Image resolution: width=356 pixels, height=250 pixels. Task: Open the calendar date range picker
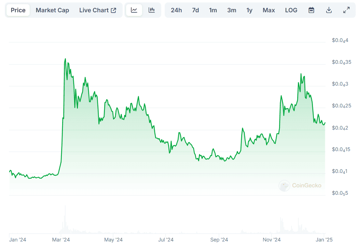tap(311, 10)
